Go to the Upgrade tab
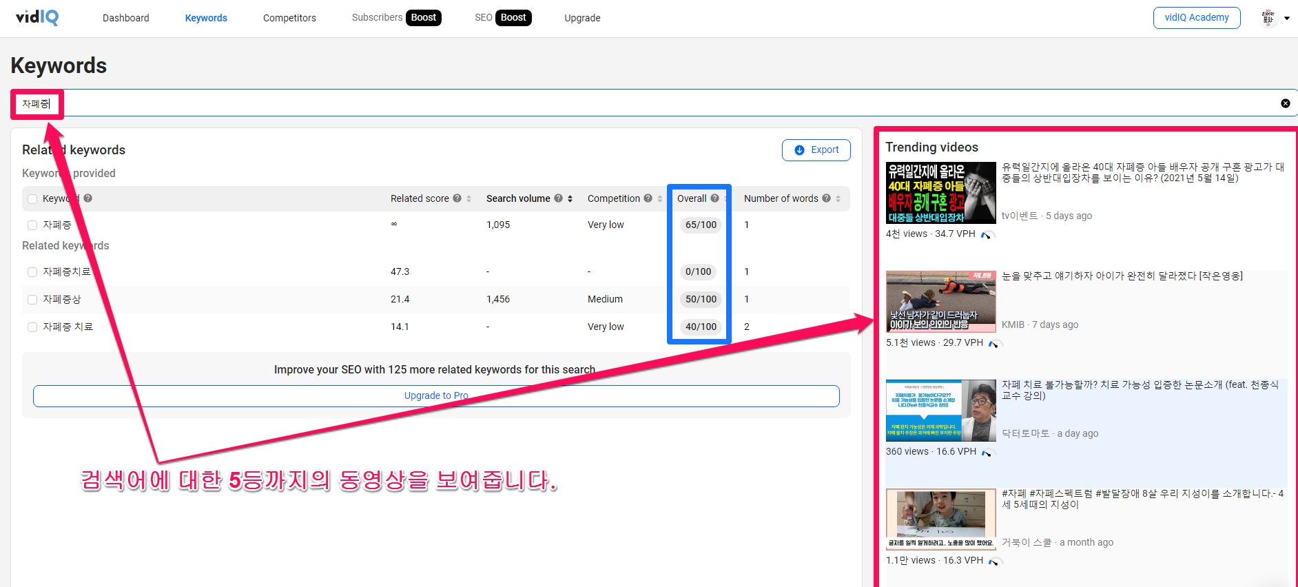This screenshot has width=1298, height=587. tap(582, 18)
